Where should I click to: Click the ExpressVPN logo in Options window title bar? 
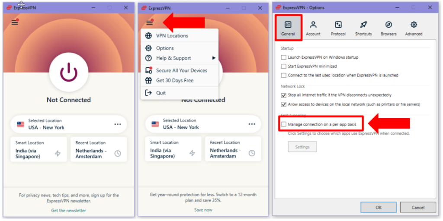(279, 8)
